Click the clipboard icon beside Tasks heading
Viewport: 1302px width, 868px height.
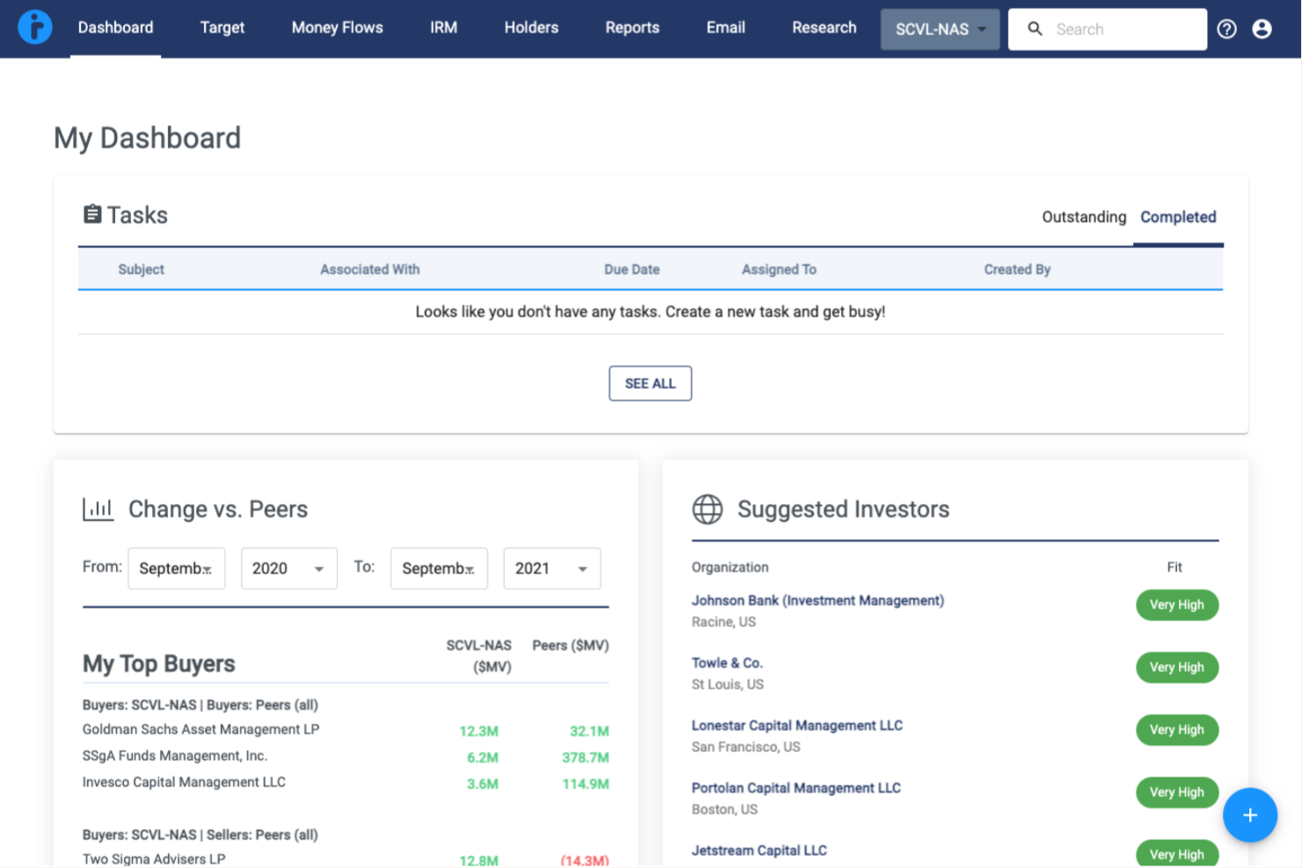92,214
